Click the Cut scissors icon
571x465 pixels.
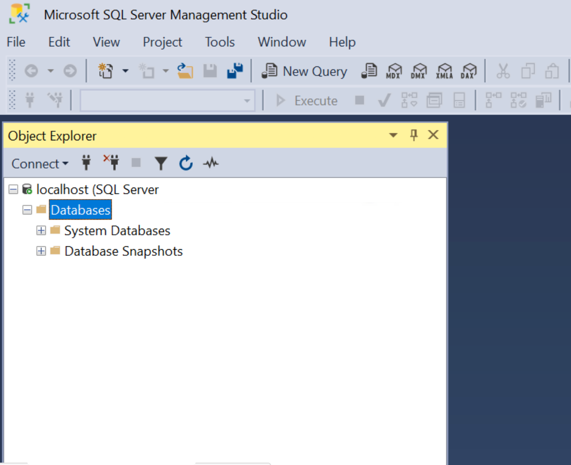503,71
